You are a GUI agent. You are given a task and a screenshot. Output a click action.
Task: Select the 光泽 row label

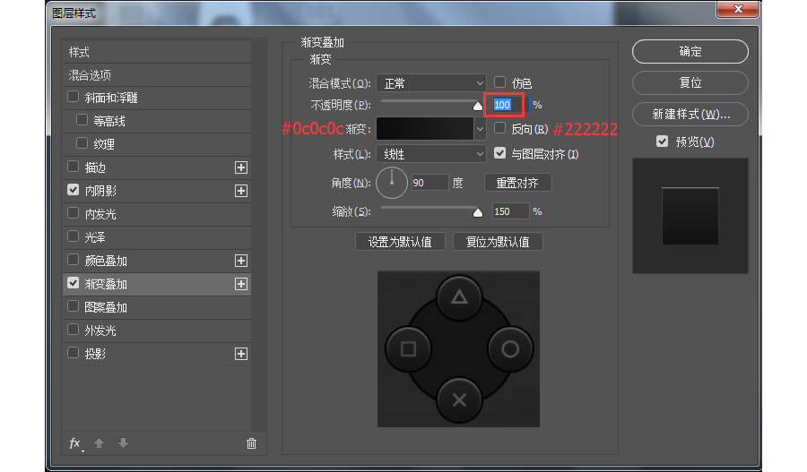tap(95, 237)
